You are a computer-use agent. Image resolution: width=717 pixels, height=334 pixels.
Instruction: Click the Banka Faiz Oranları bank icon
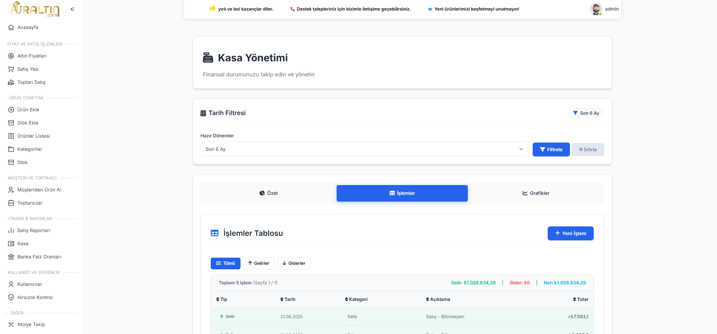point(11,257)
